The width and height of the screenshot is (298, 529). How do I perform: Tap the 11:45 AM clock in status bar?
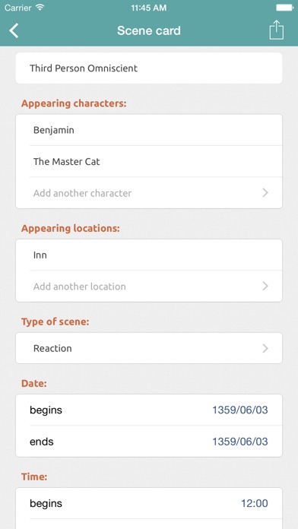pyautogui.click(x=149, y=8)
